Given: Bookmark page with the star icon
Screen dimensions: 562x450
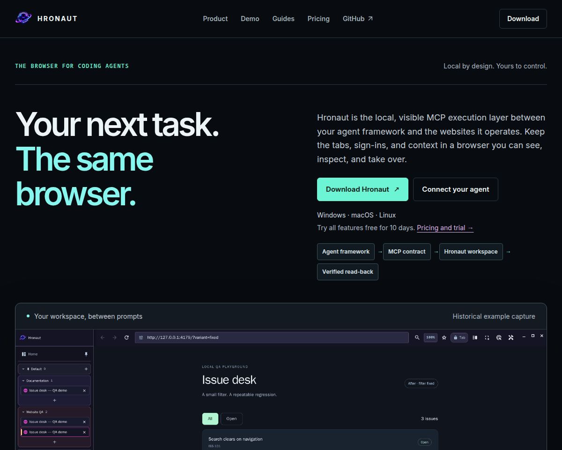Looking at the screenshot, I should [444, 337].
